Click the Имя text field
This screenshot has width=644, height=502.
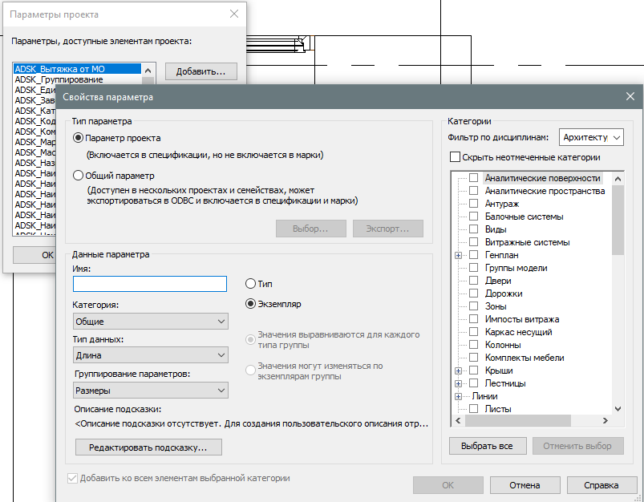pos(150,284)
